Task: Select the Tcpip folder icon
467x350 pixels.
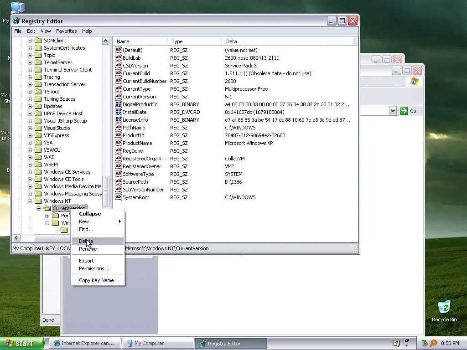Action: click(38, 55)
